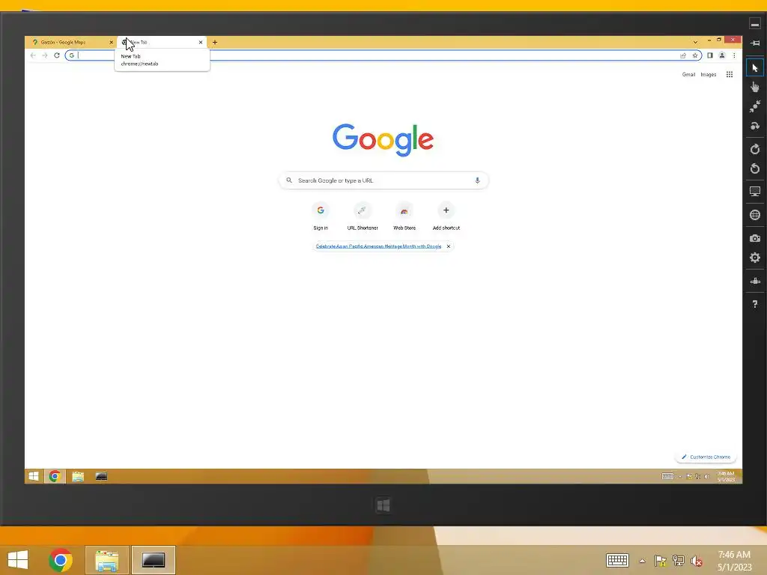
Task: Open the Chrome profile avatar
Action: click(x=722, y=55)
